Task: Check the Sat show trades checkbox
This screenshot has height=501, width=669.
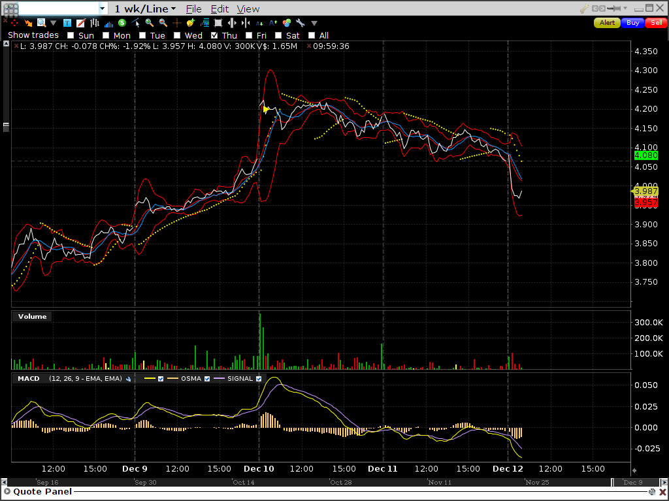Action: tap(278, 35)
